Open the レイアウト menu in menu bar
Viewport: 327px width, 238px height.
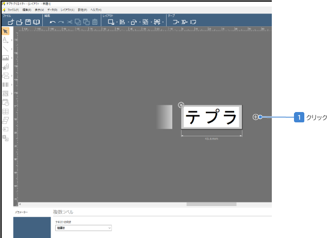(68, 10)
